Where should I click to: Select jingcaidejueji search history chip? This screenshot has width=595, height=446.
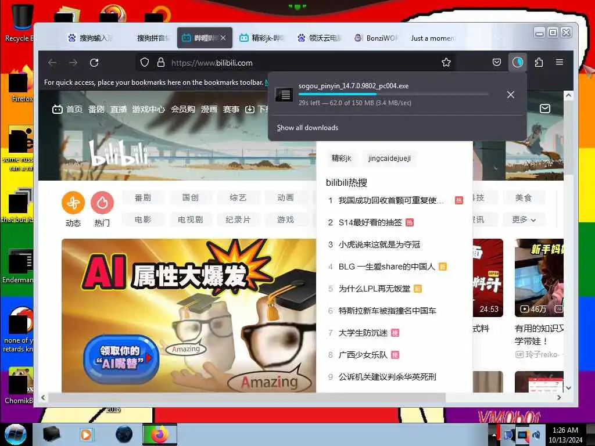389,158
